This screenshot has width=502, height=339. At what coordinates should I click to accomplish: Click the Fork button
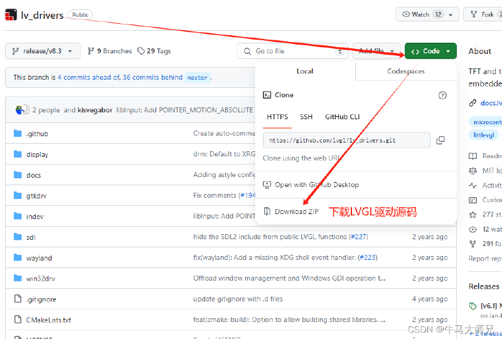tap(483, 14)
